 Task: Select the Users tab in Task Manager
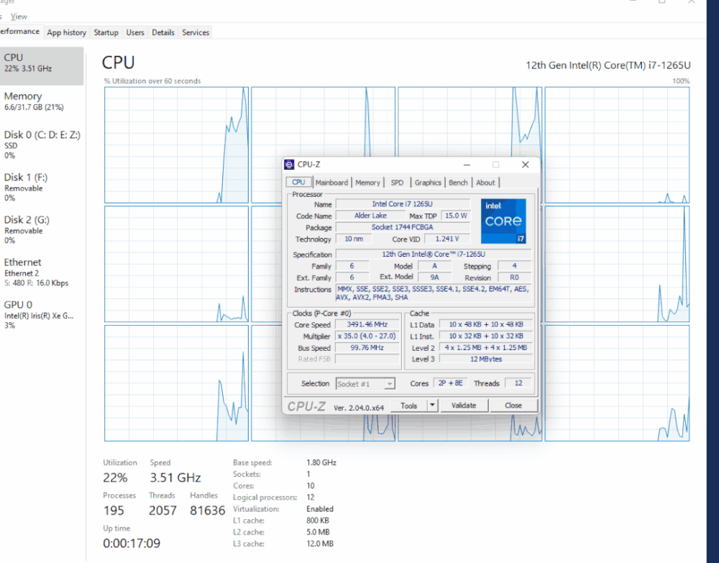135,32
